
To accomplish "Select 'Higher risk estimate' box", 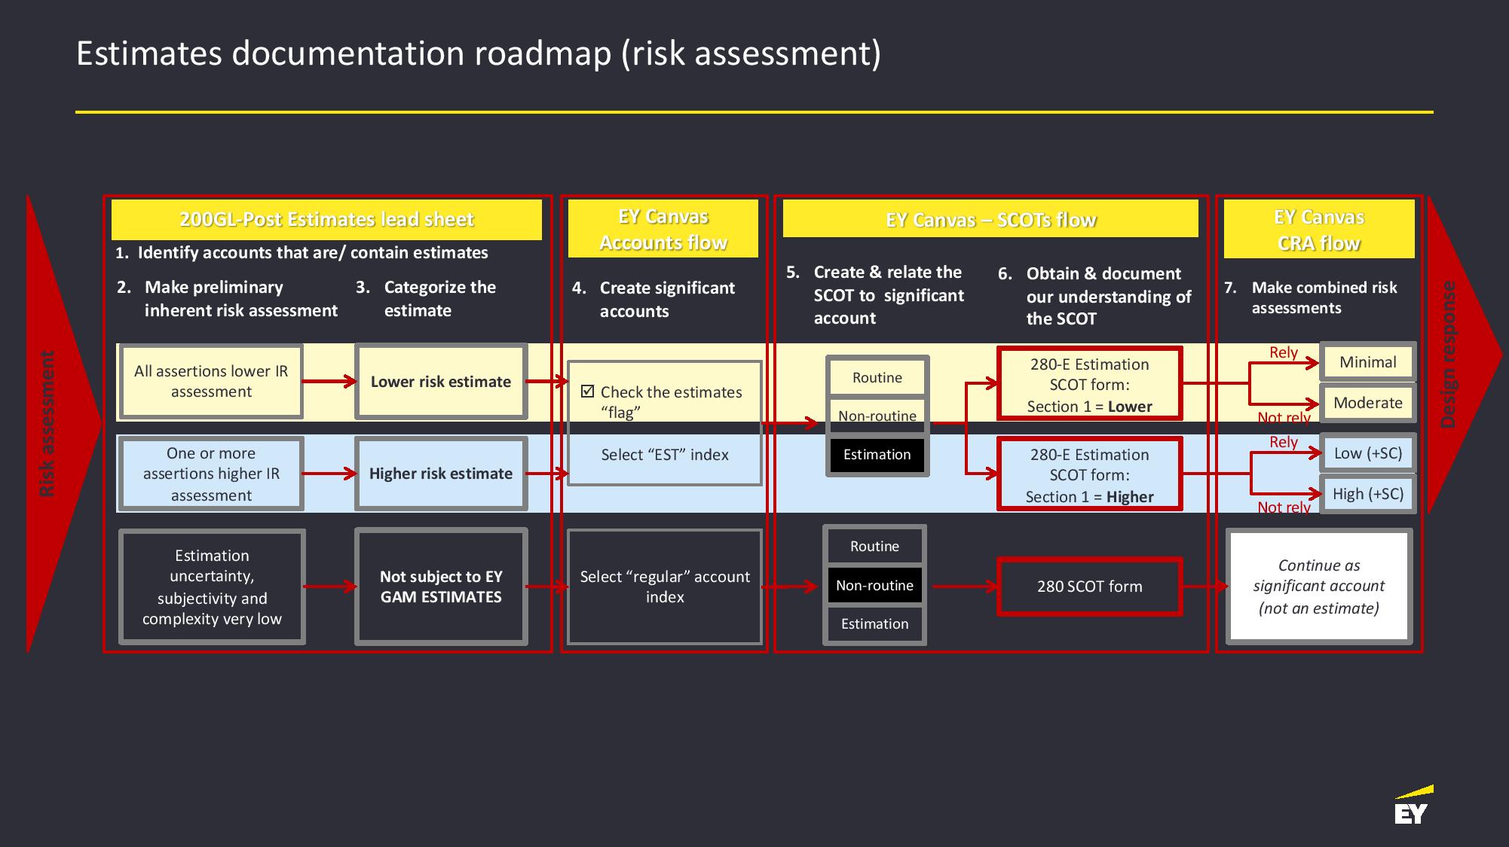I will (441, 474).
